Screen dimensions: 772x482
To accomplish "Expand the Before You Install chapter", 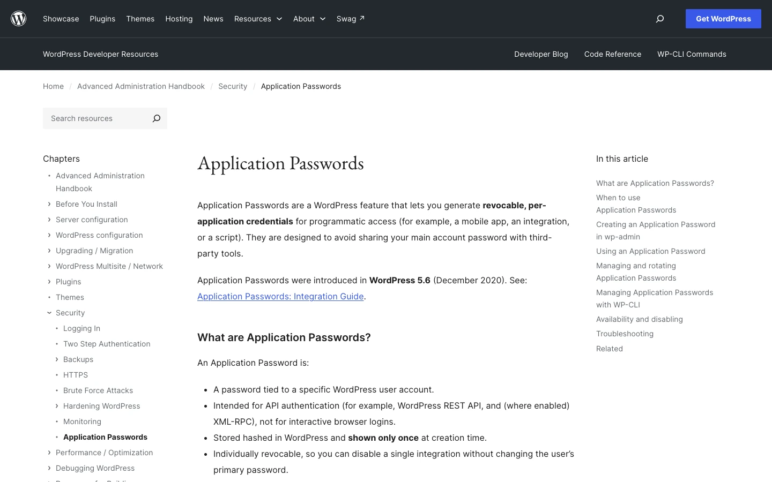I will pyautogui.click(x=49, y=204).
